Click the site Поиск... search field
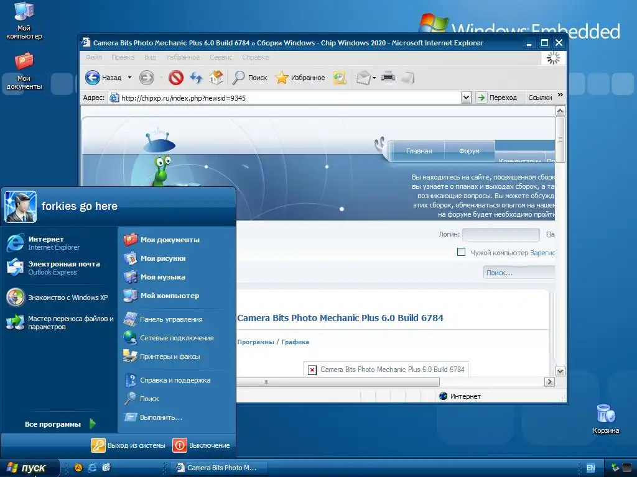637x477 pixels. (519, 273)
